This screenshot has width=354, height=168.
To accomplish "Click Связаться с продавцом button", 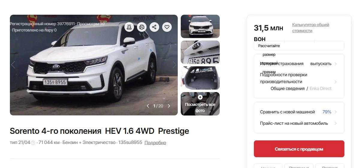I will (x=299, y=149).
